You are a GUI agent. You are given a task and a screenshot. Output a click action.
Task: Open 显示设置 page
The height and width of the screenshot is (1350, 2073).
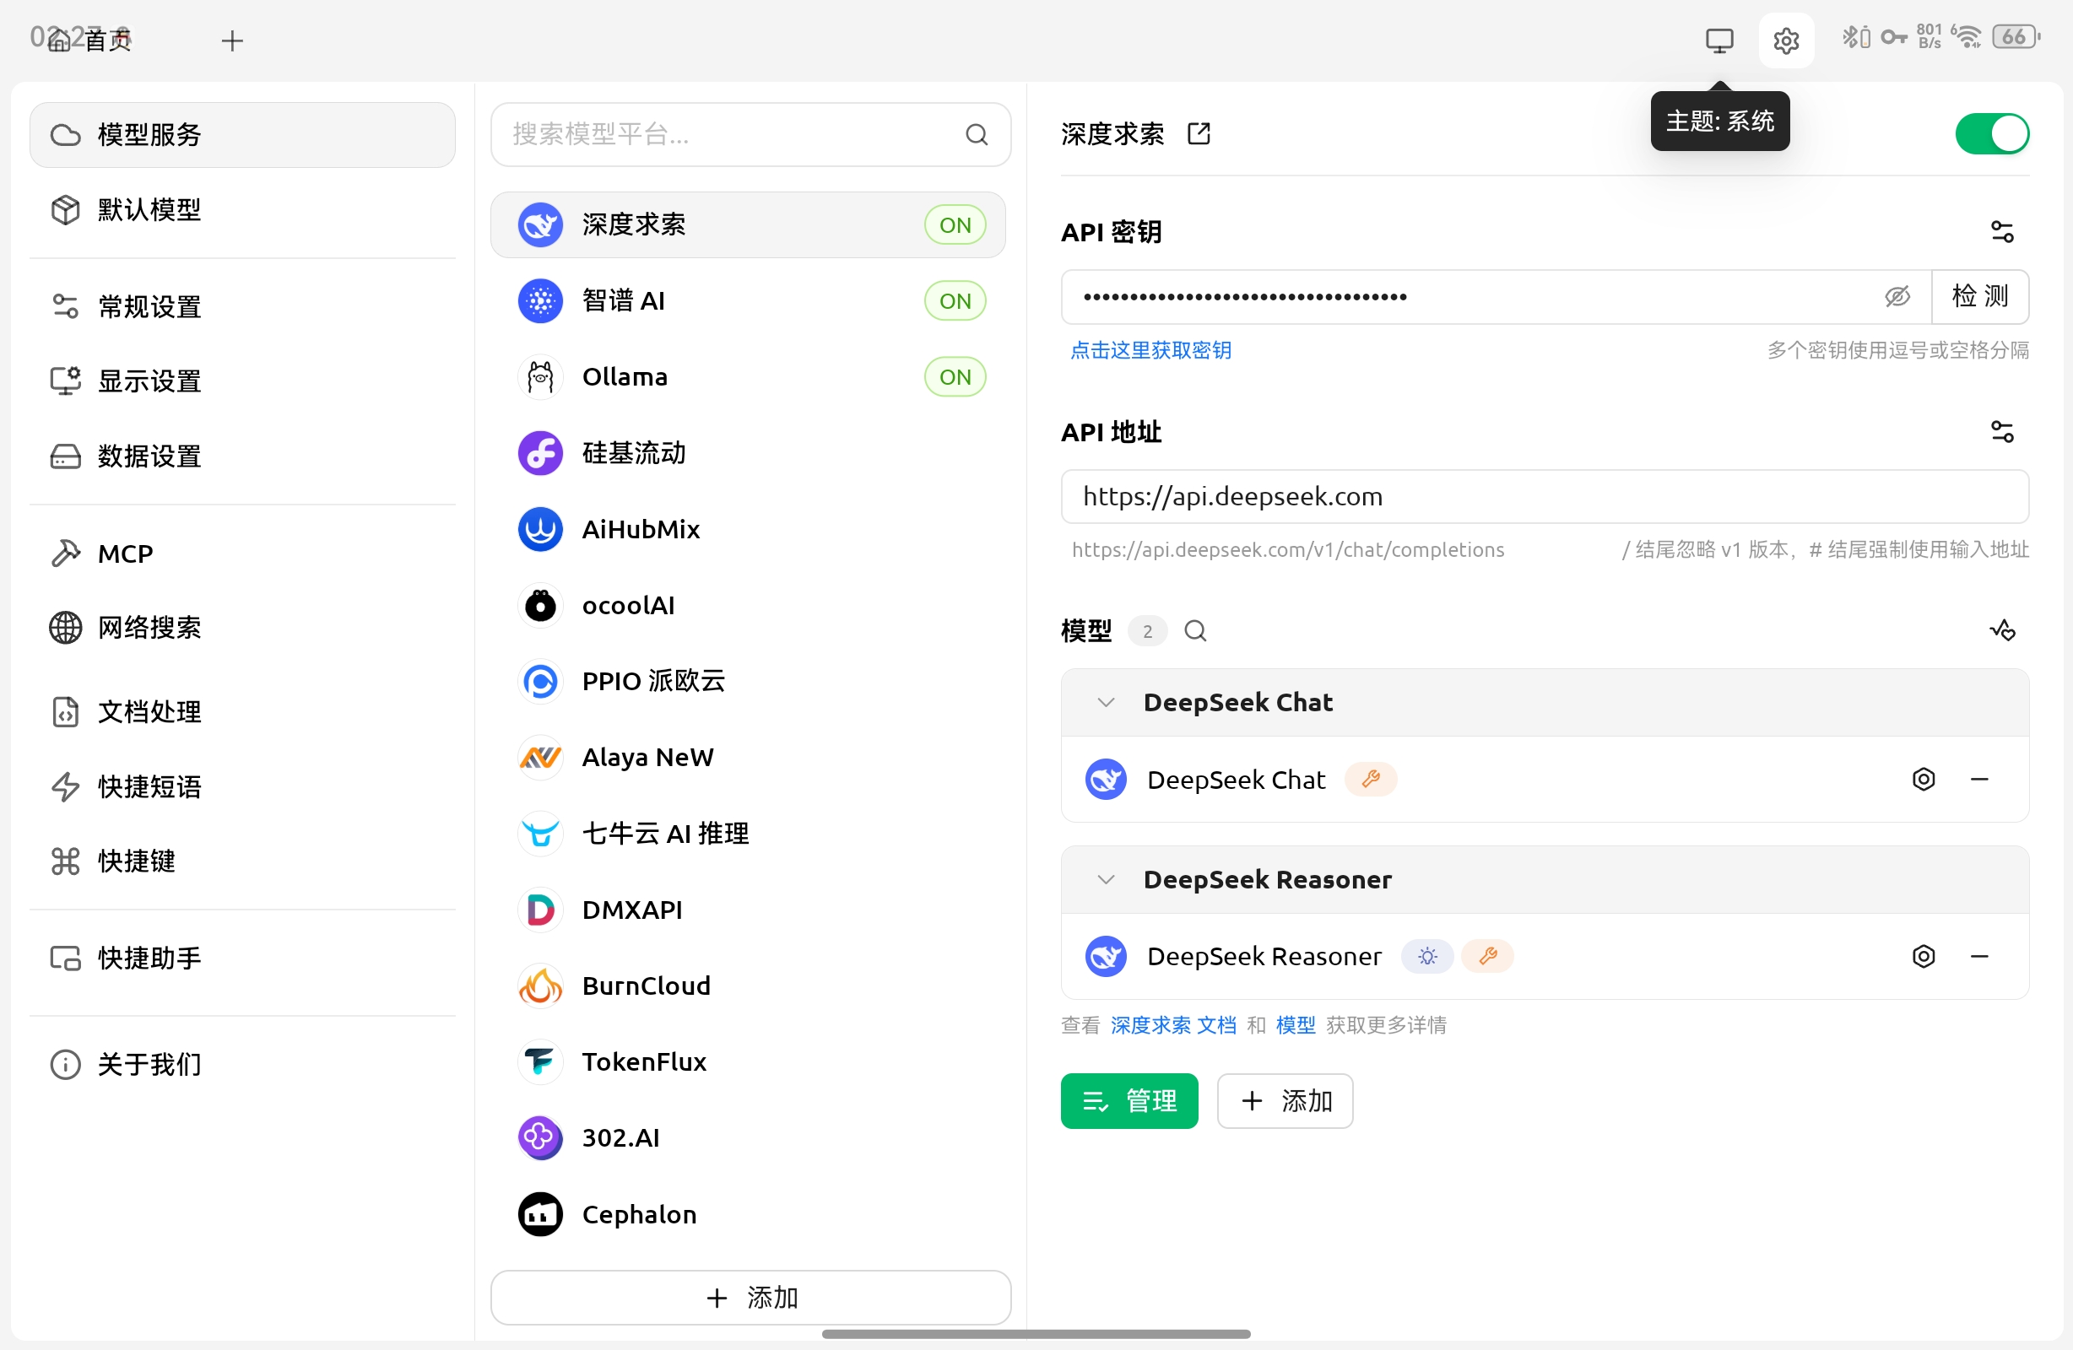(x=242, y=381)
